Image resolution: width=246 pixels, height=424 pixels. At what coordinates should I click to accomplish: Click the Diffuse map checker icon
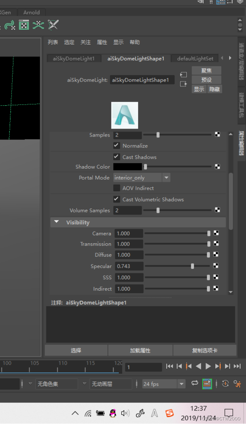(216, 255)
